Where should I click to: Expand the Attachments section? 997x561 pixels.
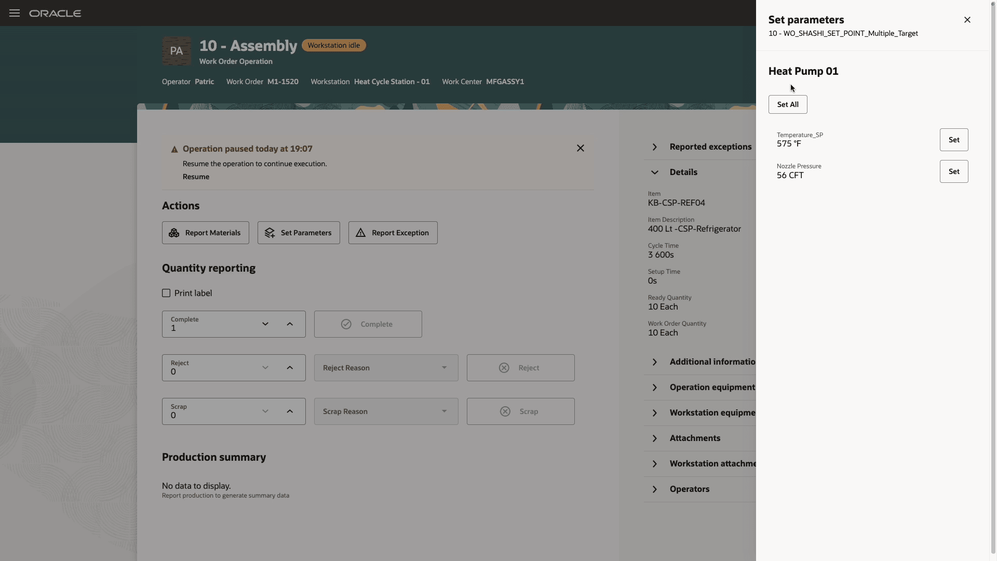(x=655, y=438)
